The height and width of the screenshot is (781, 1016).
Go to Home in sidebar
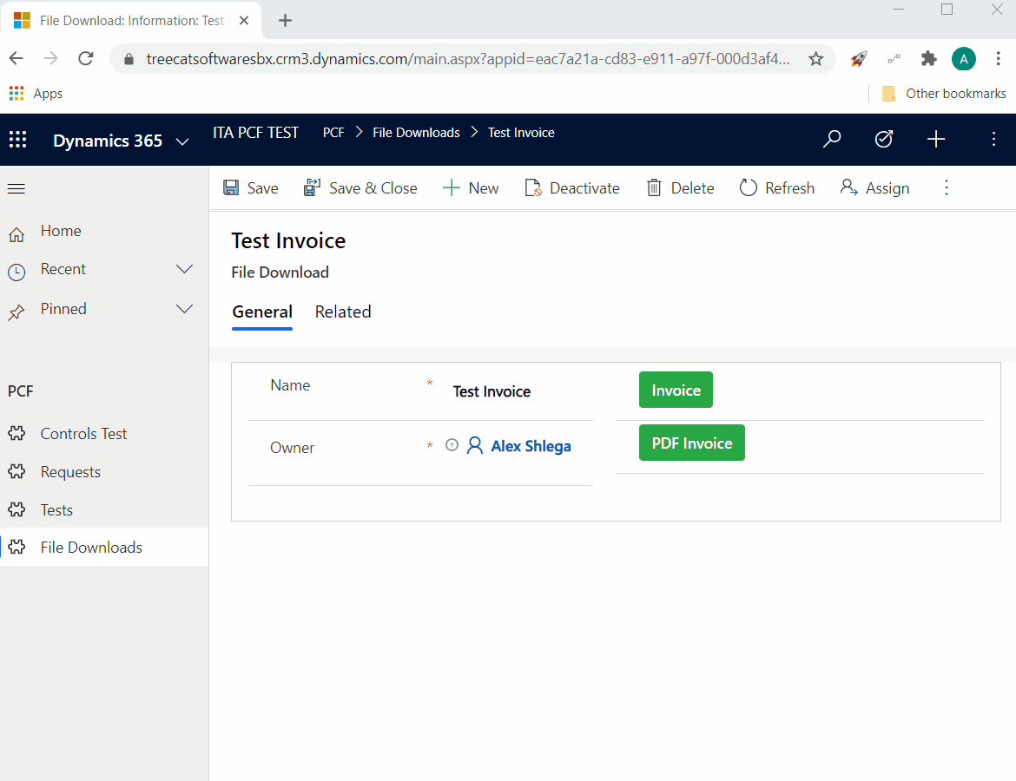pos(103,232)
